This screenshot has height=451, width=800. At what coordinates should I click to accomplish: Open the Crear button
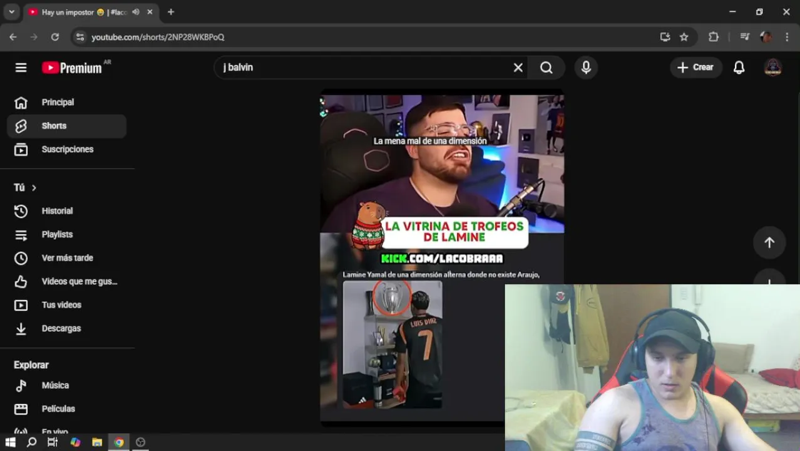695,68
